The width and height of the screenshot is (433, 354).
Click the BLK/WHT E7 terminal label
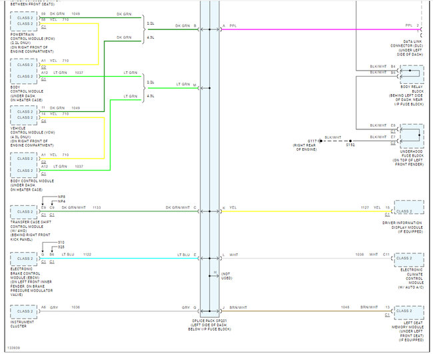click(x=383, y=137)
